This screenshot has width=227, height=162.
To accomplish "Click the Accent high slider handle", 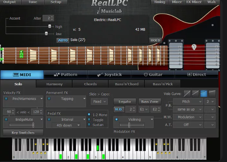I will 50,26.
